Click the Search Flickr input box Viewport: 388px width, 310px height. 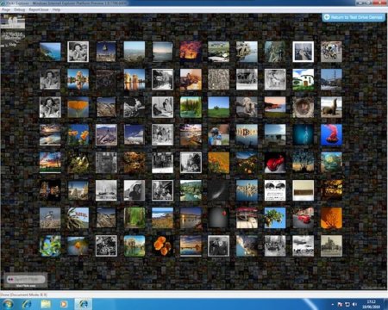point(26,279)
